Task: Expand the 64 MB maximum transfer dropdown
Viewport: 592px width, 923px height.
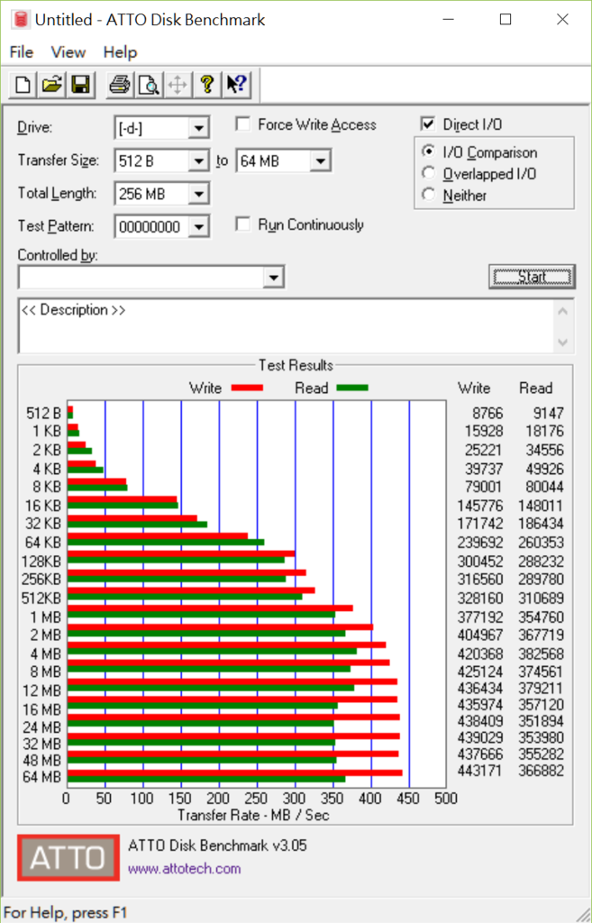Action: click(x=320, y=160)
